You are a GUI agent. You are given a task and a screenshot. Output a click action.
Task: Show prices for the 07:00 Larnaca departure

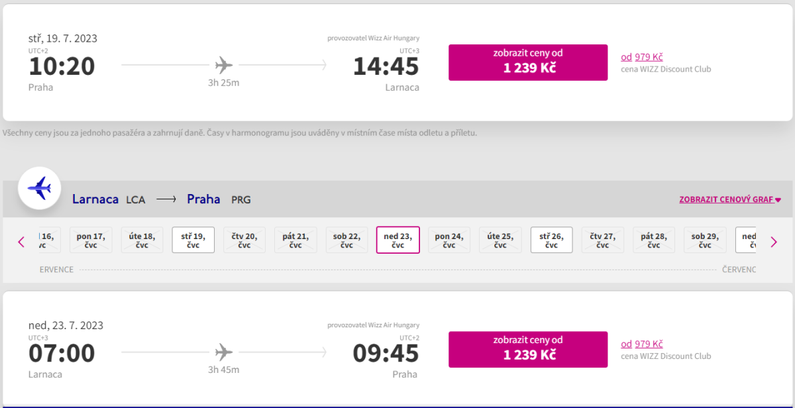528,349
